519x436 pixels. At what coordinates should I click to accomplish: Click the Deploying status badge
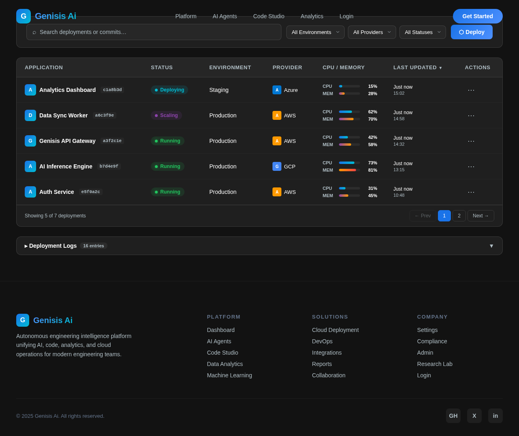169,90
